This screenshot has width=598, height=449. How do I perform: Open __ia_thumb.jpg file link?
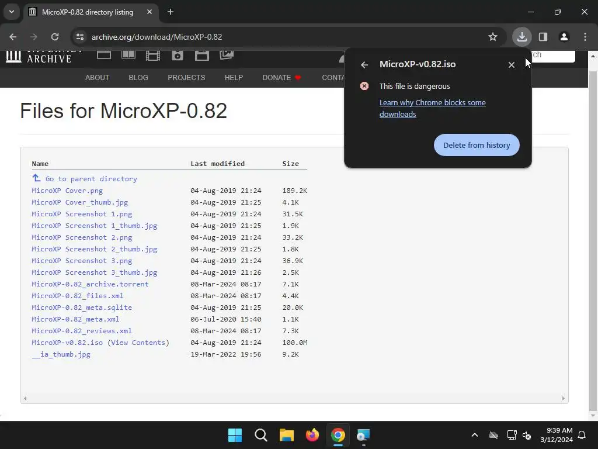61,354
